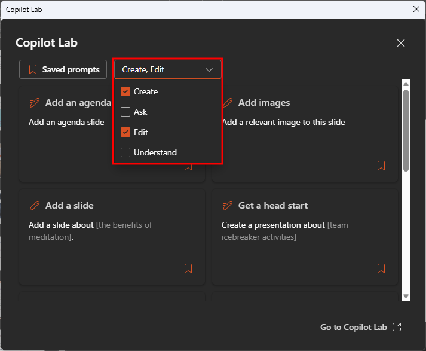Select the Add an agenda prompt title
Image resolution: width=426 pixels, height=351 pixels.
[x=78, y=103]
